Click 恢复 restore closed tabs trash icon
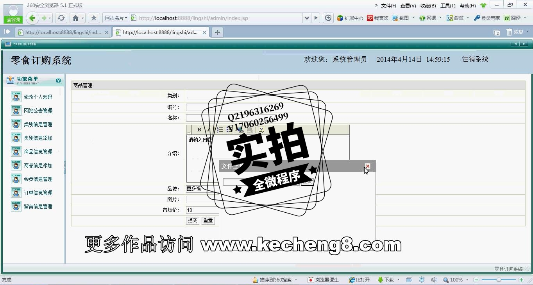Screen dimensions: 533x285 tap(515, 32)
